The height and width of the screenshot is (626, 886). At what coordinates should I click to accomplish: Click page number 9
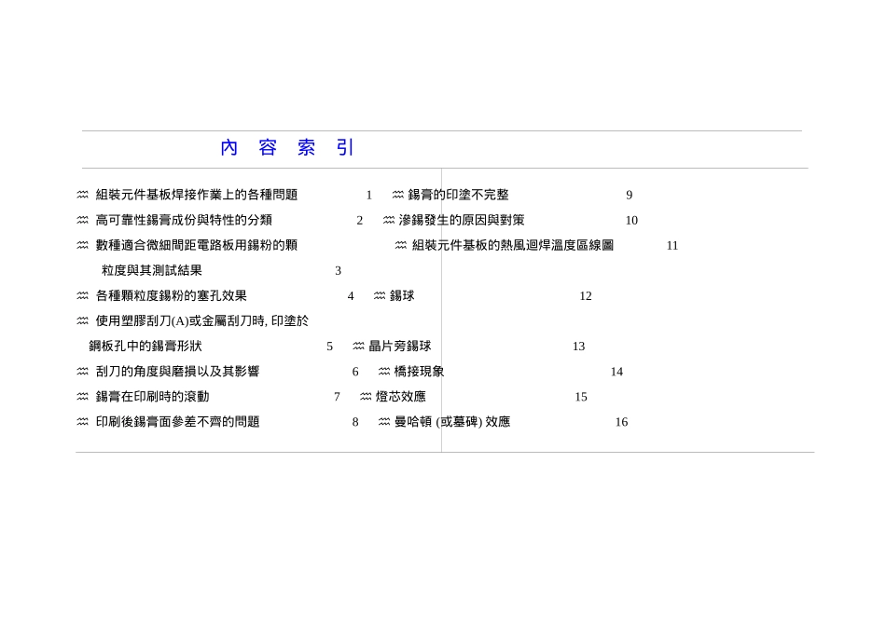[x=629, y=196]
